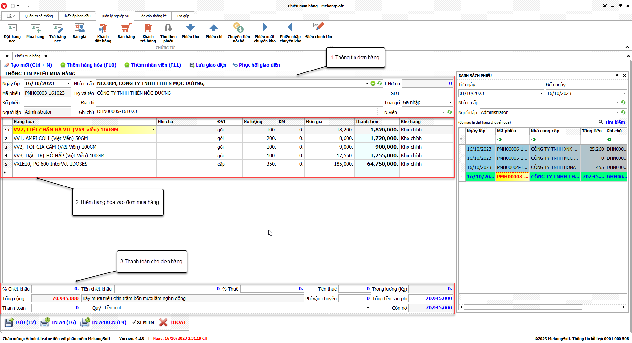This screenshot has height=343, width=632.
Task: Click the Trả hàng ncc icon
Action: [57, 32]
